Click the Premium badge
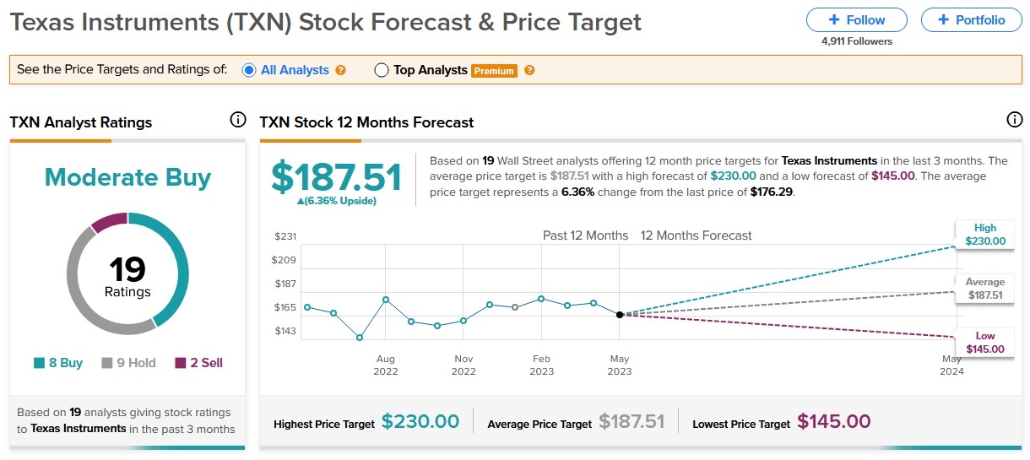 pos(494,71)
